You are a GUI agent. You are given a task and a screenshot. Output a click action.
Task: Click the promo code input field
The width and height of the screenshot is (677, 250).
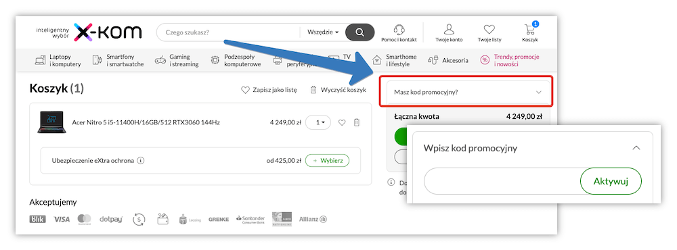tap(502, 181)
